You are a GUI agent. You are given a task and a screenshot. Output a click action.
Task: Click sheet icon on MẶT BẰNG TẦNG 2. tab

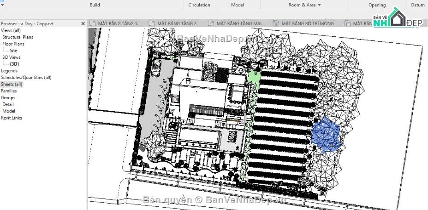point(152,23)
